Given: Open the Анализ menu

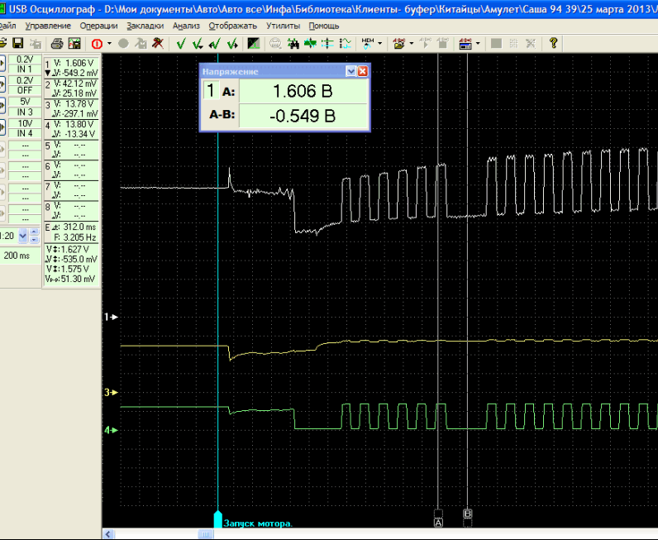Looking at the screenshot, I should (187, 26).
